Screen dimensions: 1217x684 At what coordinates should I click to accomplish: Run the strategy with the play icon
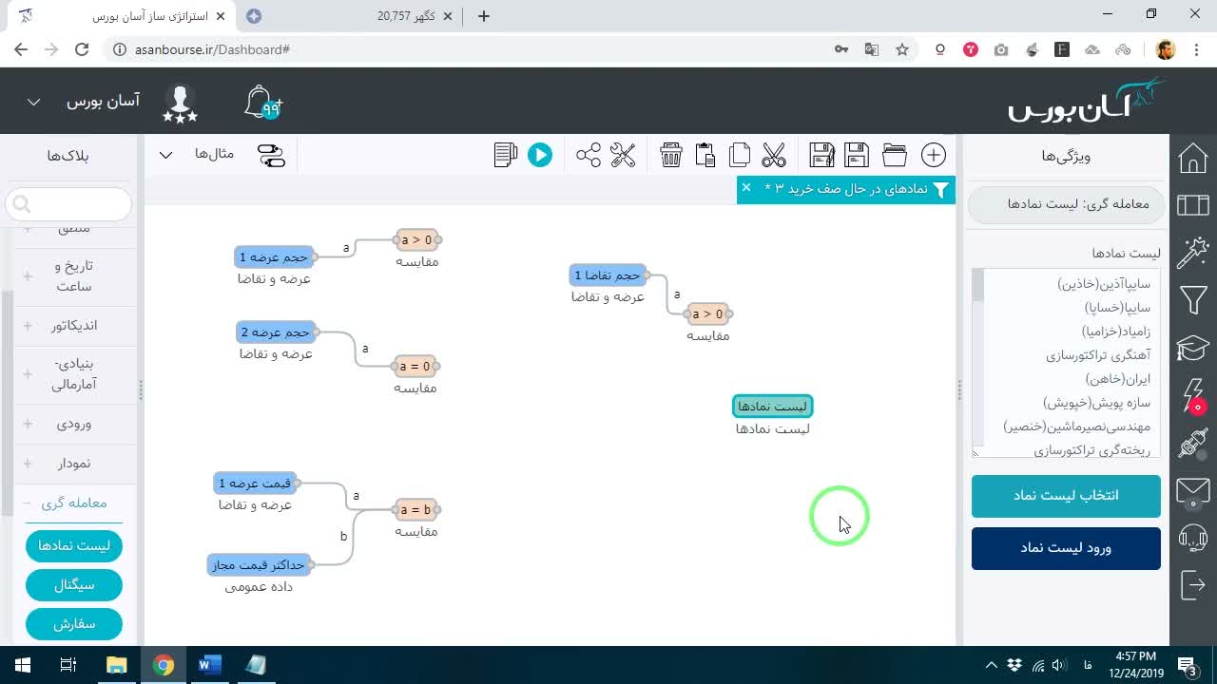coord(540,155)
